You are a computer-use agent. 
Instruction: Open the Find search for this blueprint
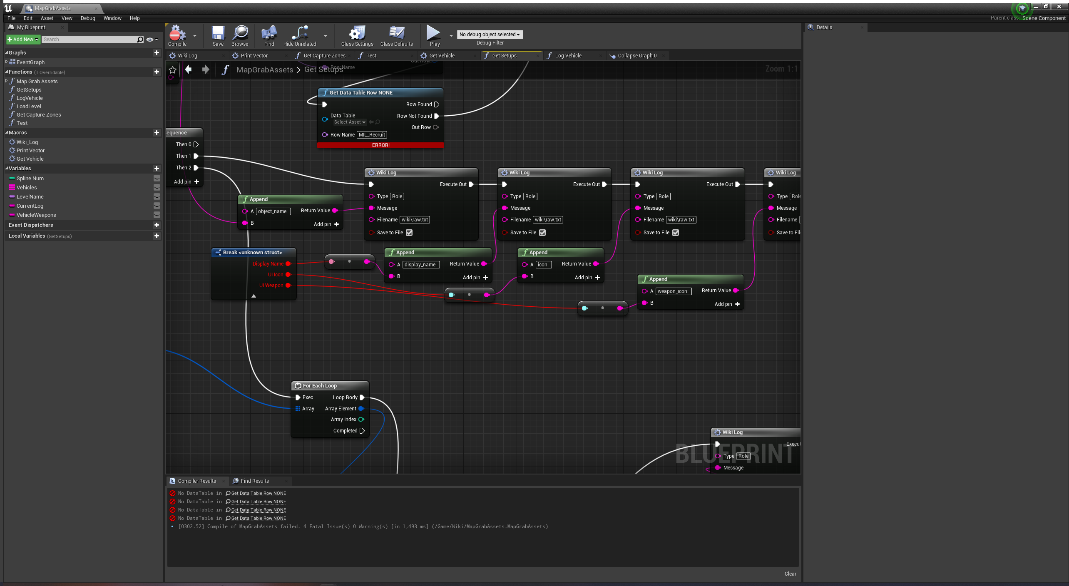tap(268, 36)
